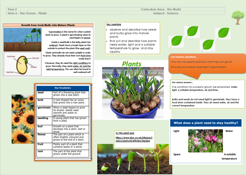
Task: Click the pink flowers picture
Action: pos(205,141)
